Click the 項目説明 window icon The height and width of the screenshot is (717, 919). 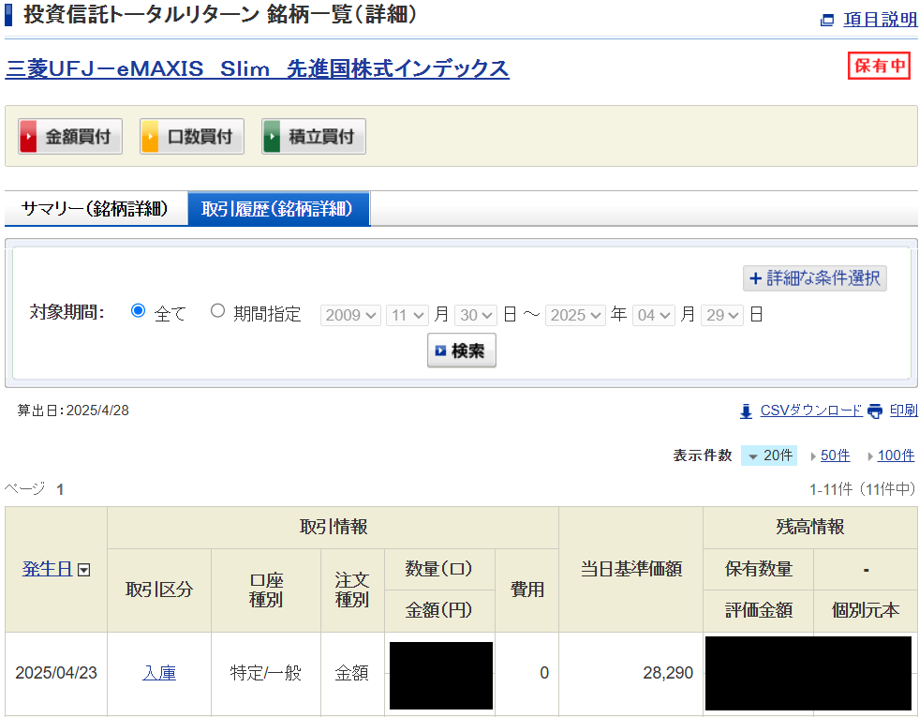click(x=827, y=20)
